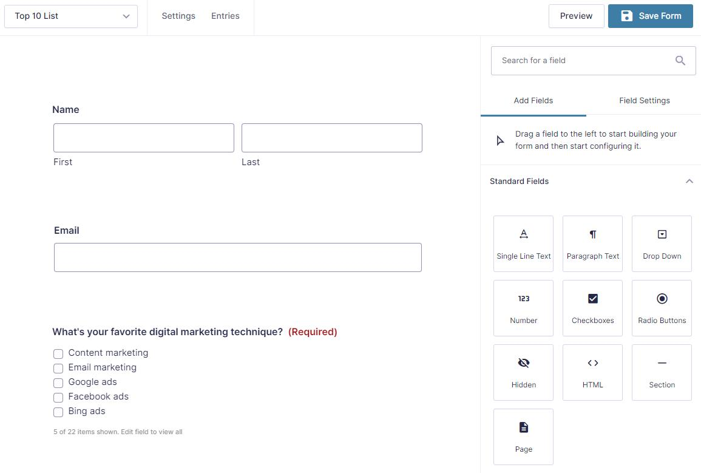701x473 pixels.
Task: Click the search magnifier icon
Action: click(680, 61)
